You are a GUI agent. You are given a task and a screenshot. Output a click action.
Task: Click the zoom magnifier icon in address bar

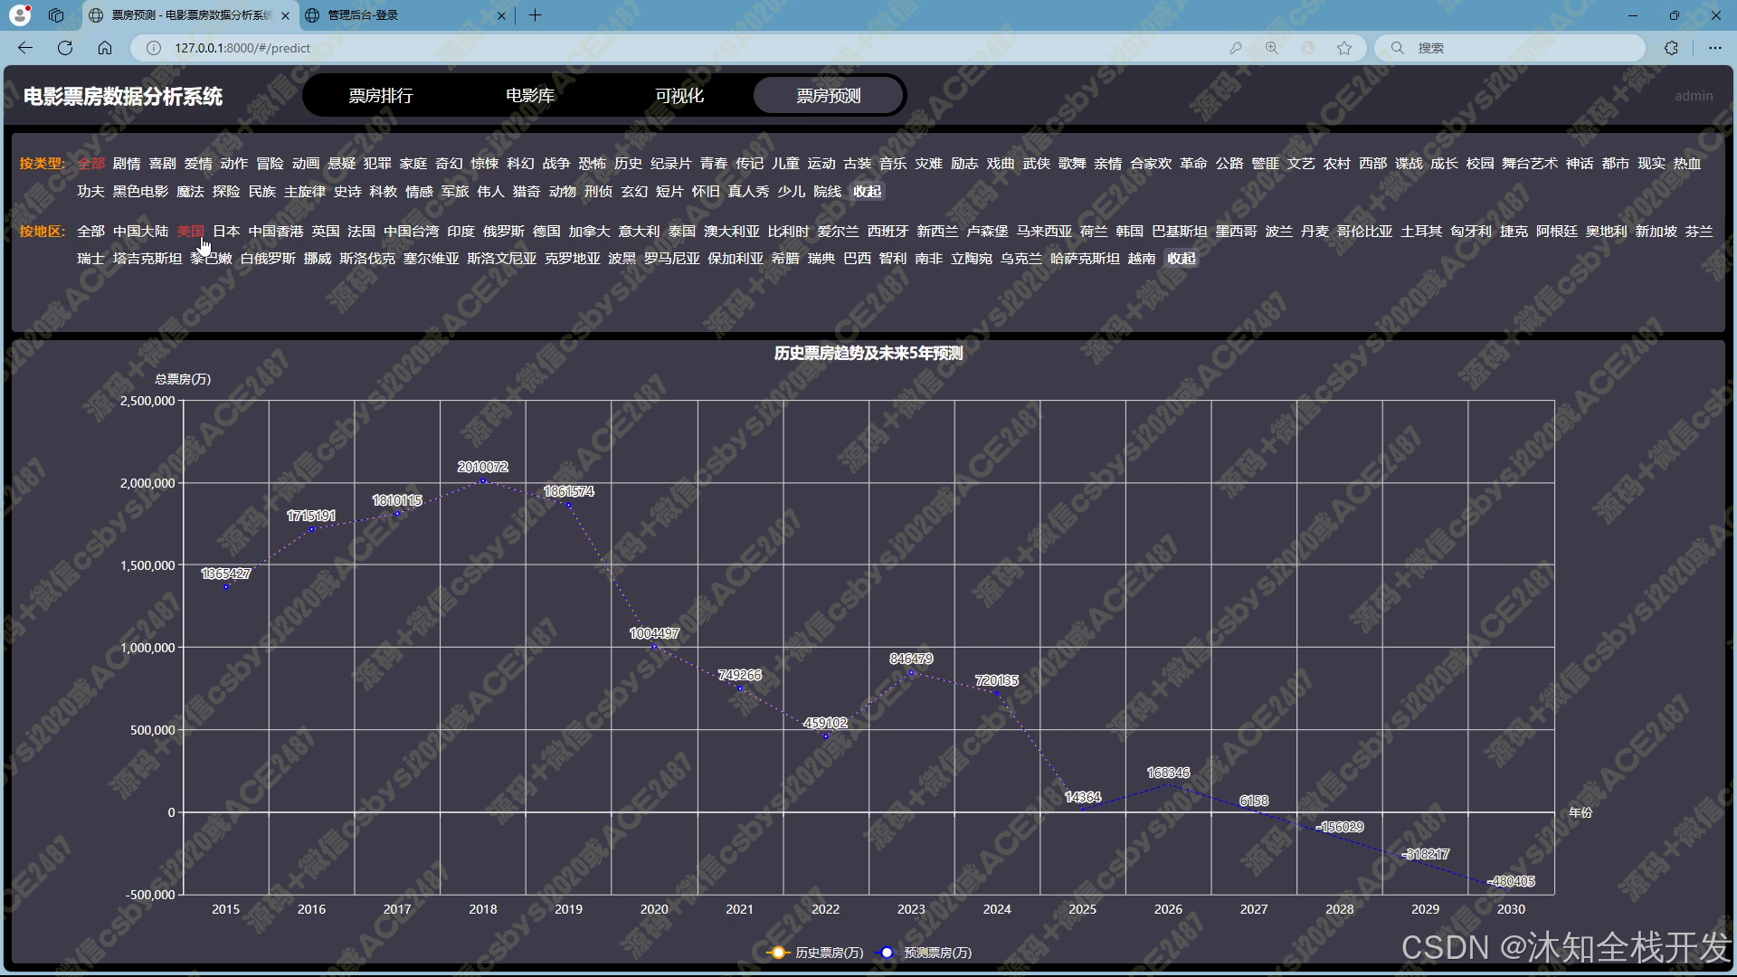point(1272,48)
